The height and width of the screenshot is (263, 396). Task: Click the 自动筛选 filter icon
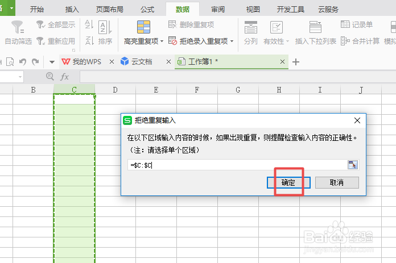tap(18, 27)
